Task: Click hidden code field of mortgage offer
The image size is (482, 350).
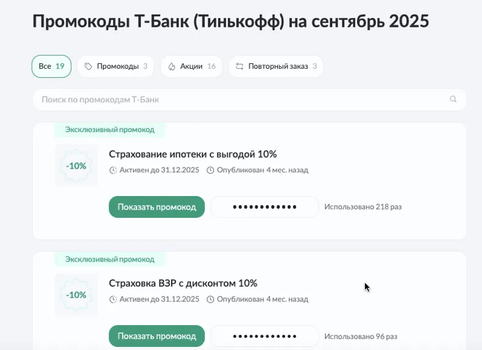Action: point(264,207)
